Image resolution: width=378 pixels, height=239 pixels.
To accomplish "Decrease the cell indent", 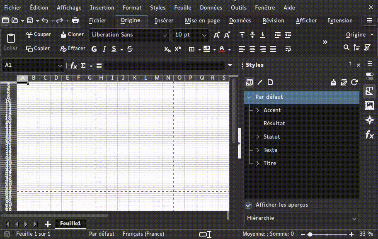I will [x=288, y=35].
